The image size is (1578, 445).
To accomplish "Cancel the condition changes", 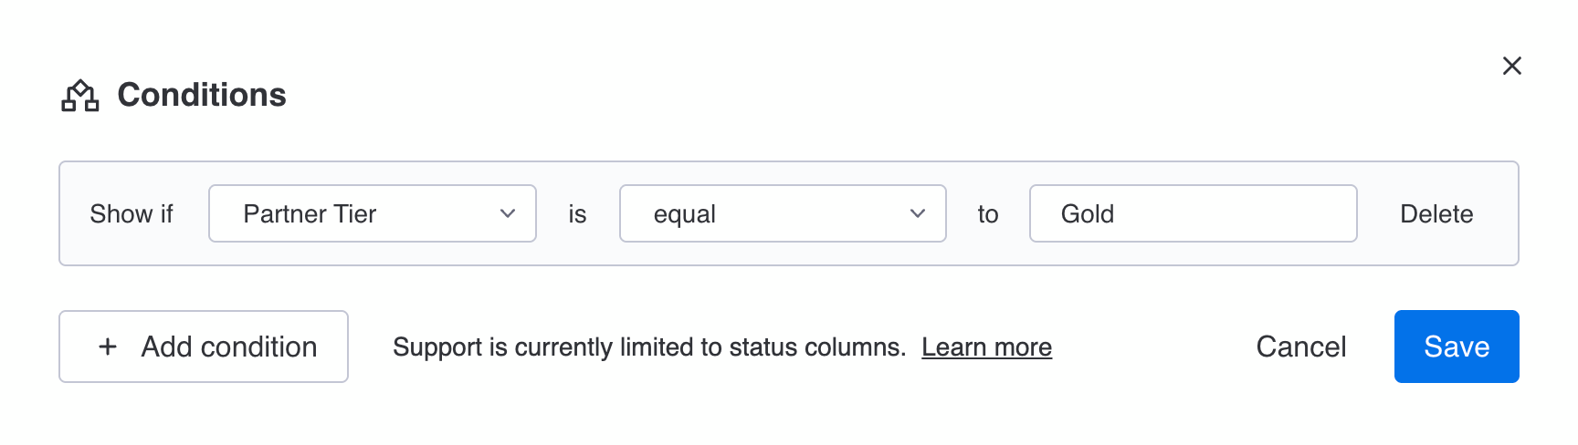I will tap(1300, 347).
